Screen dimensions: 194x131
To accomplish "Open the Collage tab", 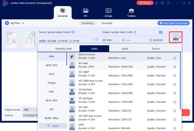I will pos(108,13).
